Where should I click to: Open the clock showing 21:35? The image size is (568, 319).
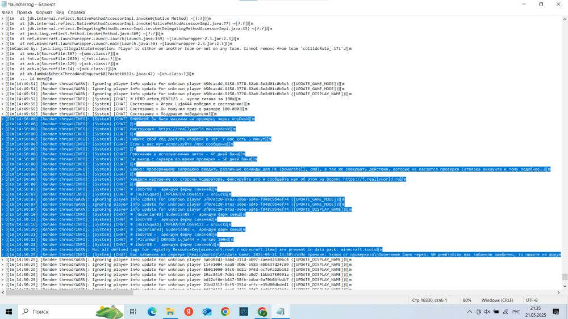536,312
